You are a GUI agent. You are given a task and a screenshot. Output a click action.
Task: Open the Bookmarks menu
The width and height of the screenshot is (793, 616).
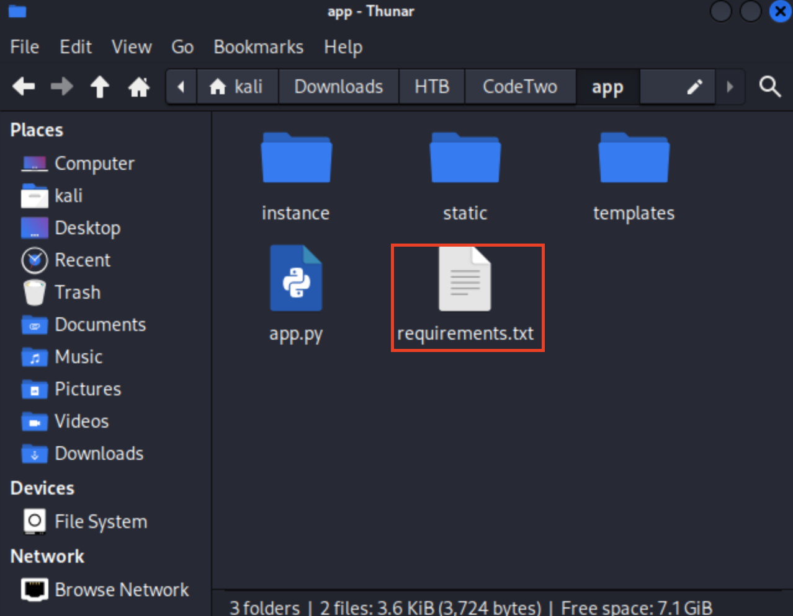(x=258, y=47)
